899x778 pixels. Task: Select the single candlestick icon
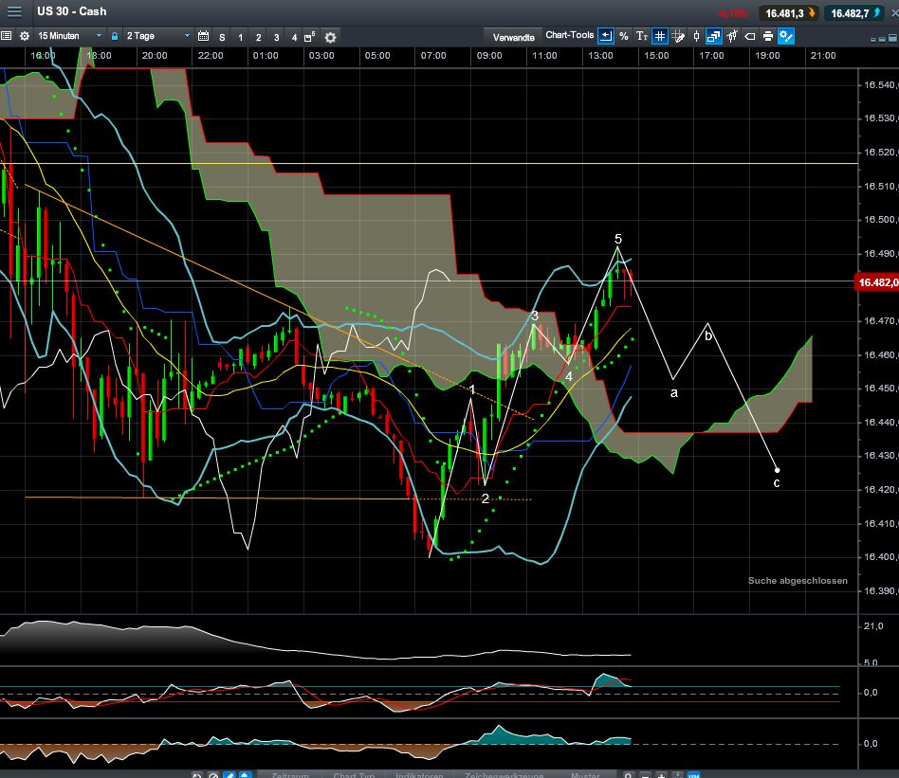click(697, 36)
